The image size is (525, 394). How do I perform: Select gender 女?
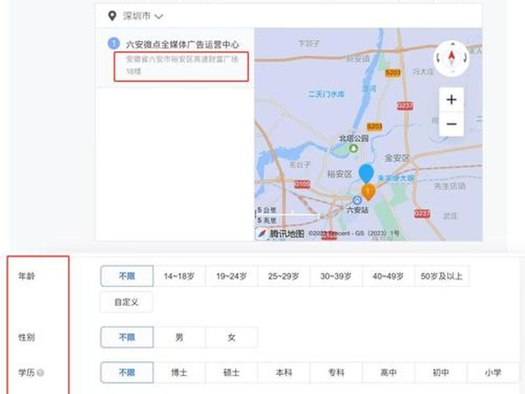[x=232, y=337]
